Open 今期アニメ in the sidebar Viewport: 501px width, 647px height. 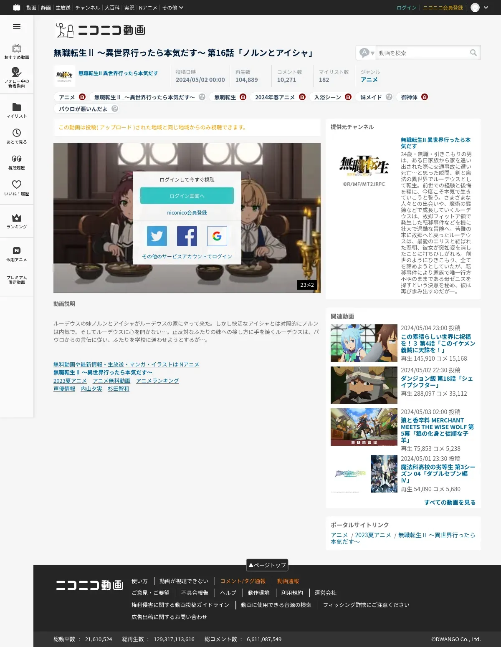(17, 254)
